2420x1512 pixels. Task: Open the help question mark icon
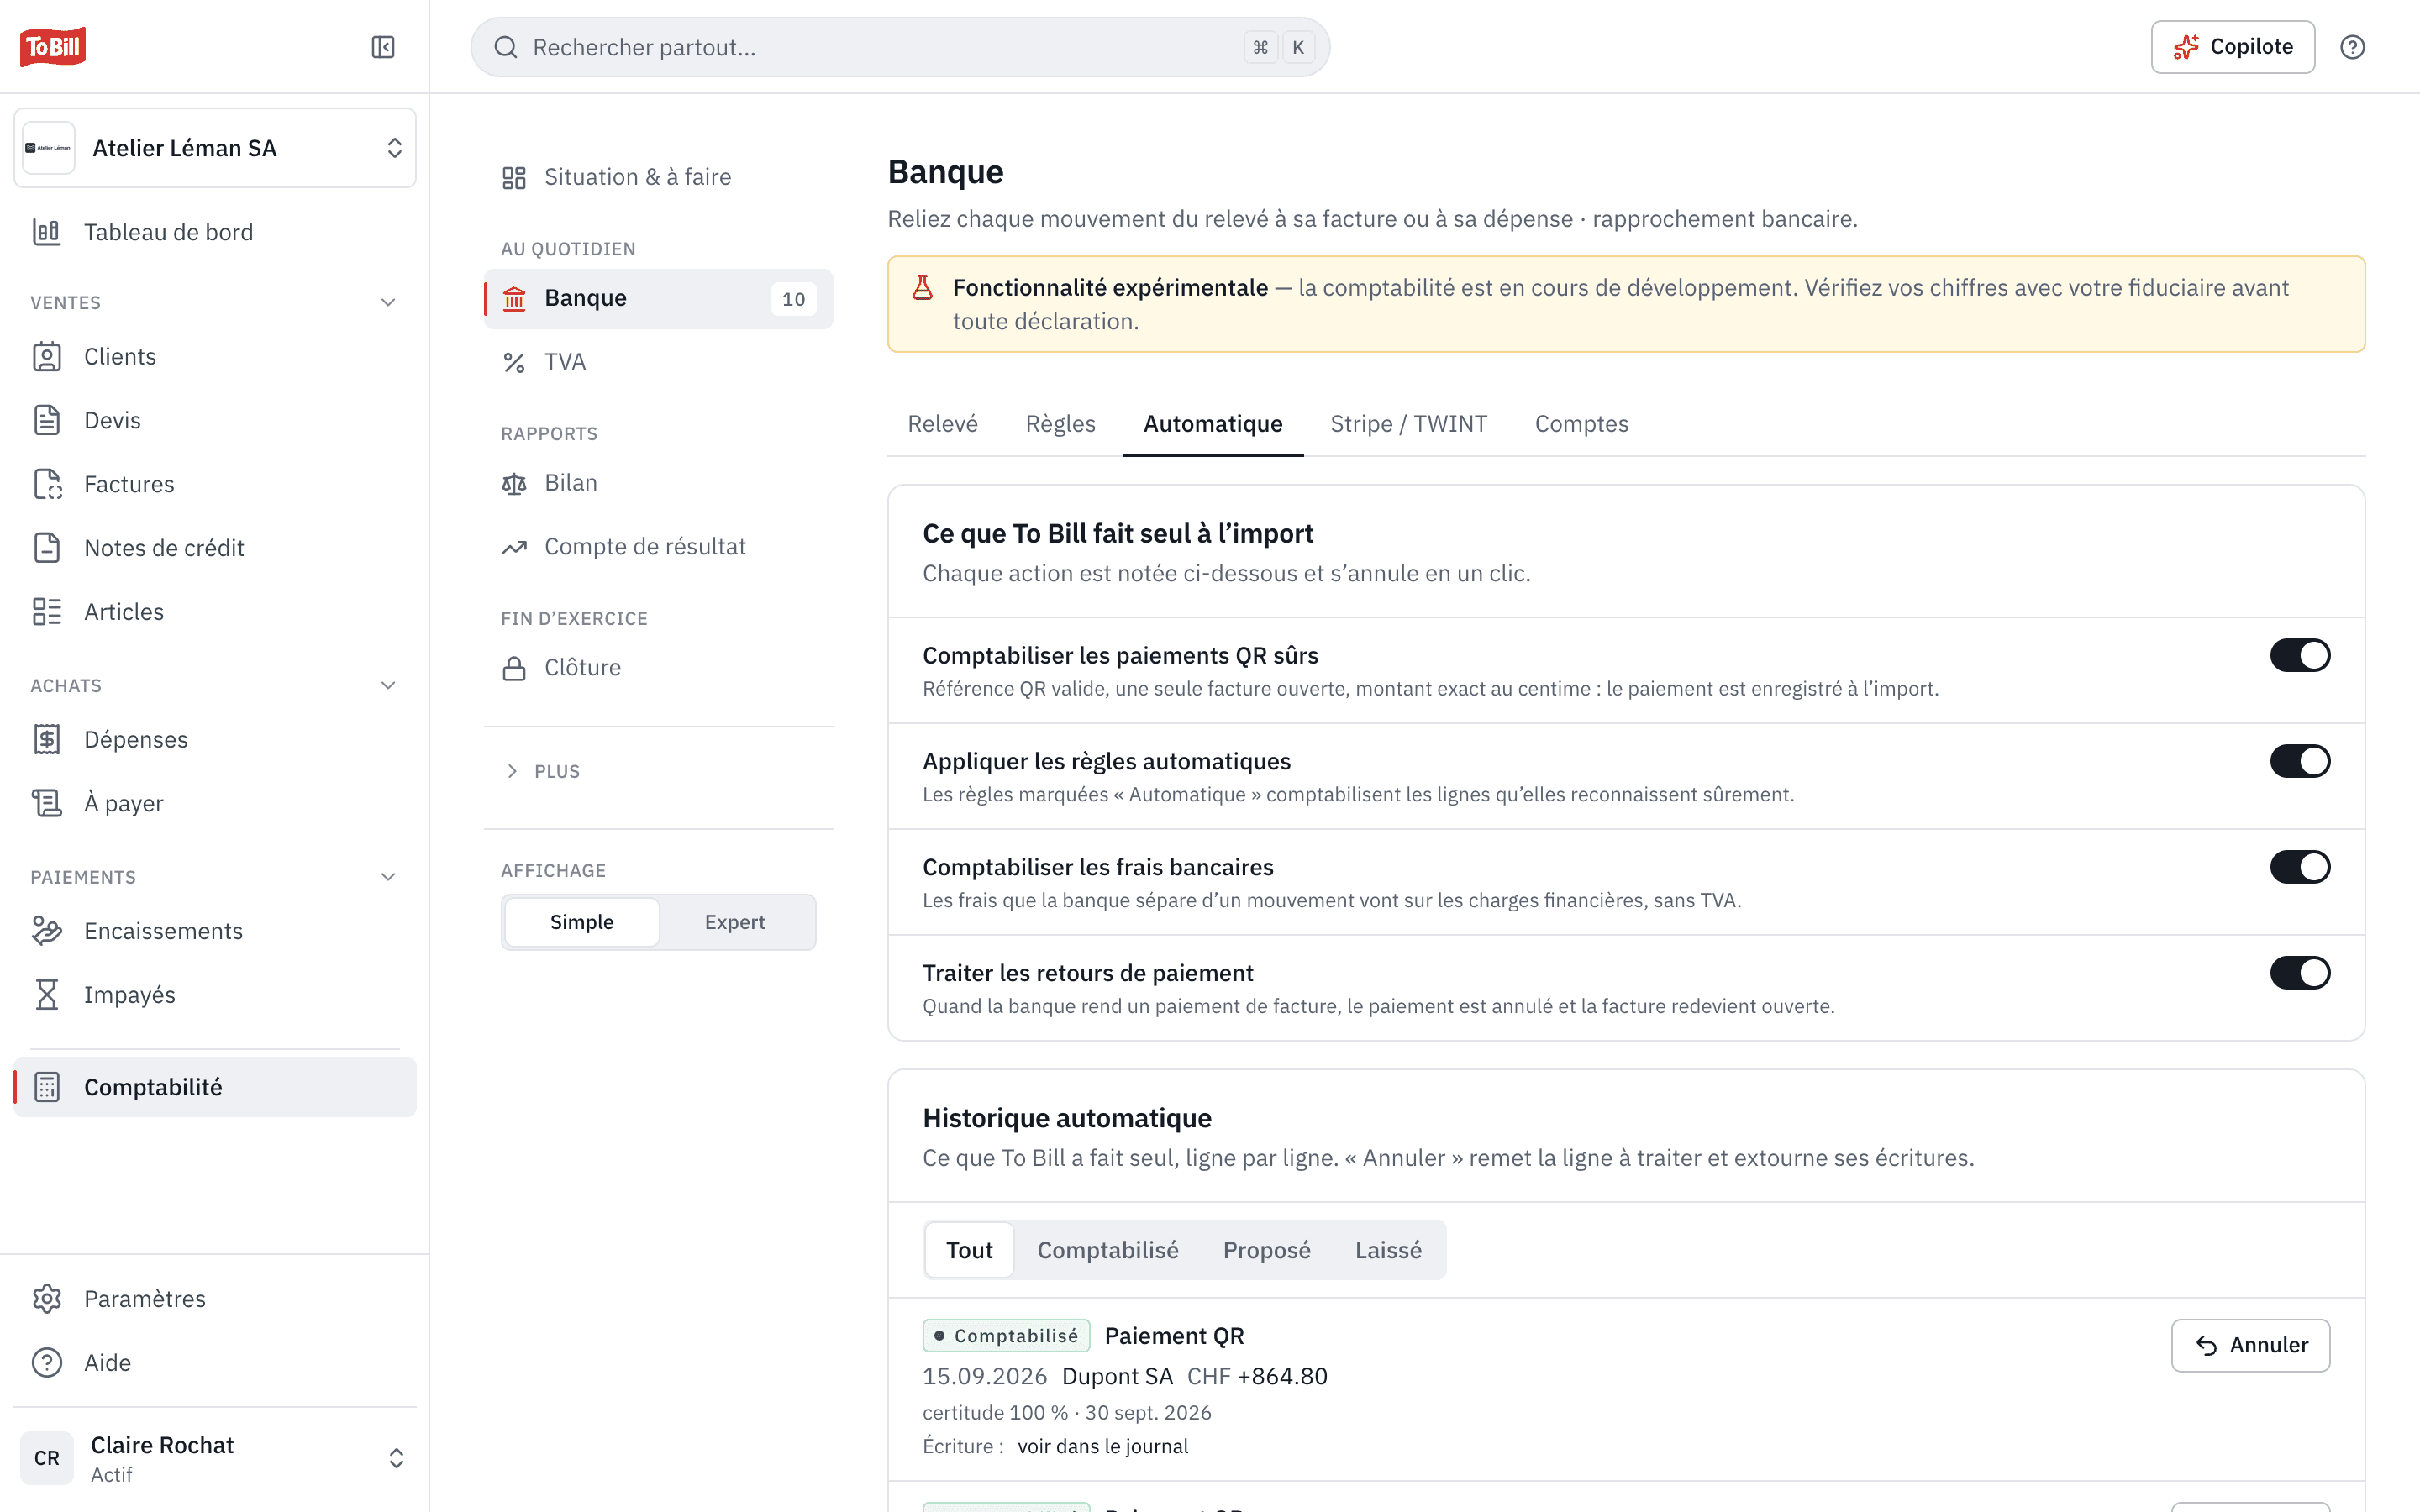[2352, 47]
